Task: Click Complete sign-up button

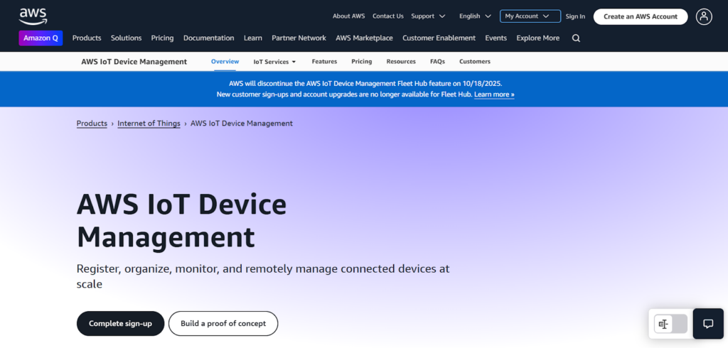Action: tap(120, 323)
